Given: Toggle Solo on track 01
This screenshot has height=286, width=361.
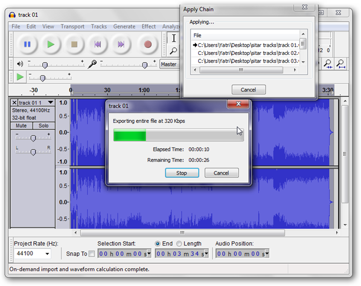Looking at the screenshot, I should [43, 126].
